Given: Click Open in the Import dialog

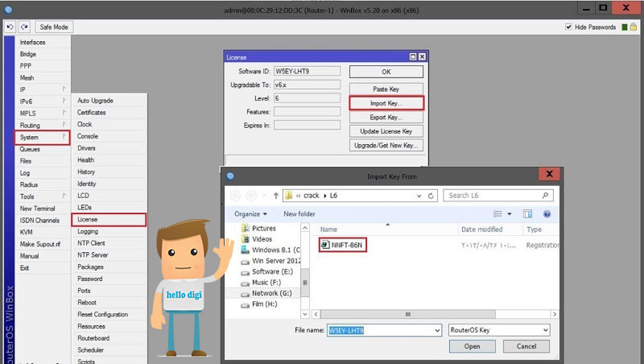Looking at the screenshot, I should (x=472, y=346).
